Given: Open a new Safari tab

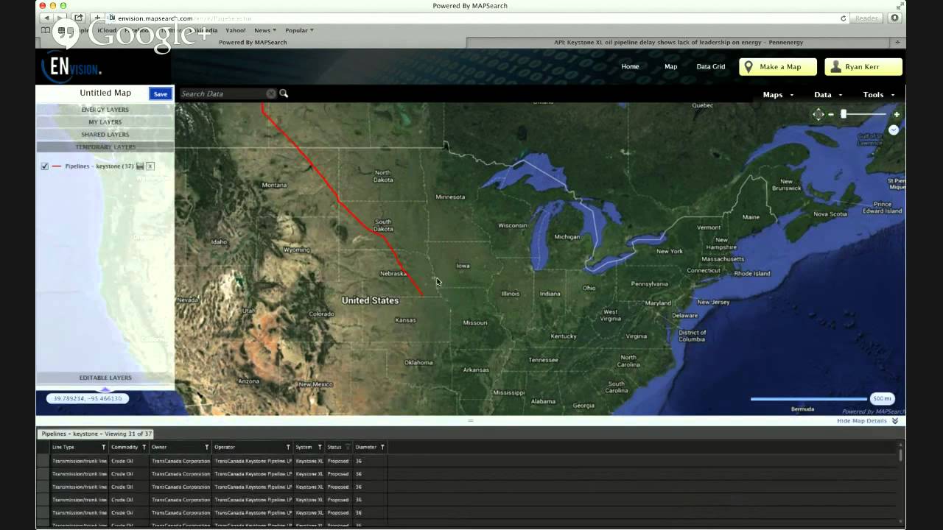Looking at the screenshot, I should pos(897,42).
